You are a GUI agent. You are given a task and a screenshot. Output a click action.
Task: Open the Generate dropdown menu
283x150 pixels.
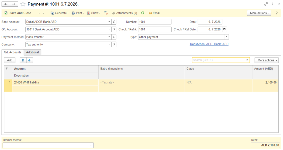(x=60, y=13)
